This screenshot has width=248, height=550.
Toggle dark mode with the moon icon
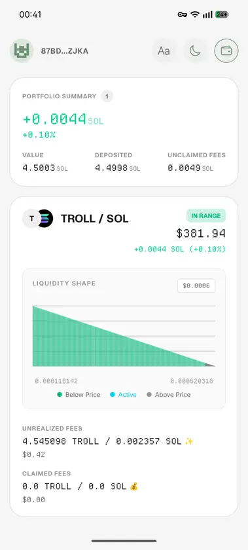coord(195,51)
